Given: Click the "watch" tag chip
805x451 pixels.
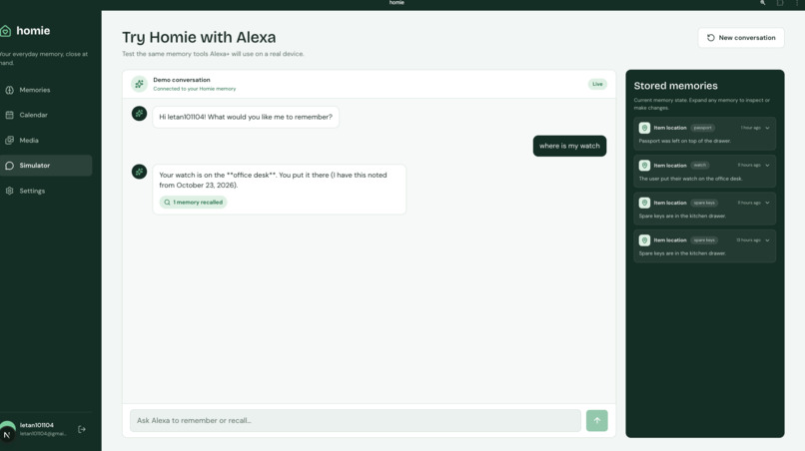Looking at the screenshot, I should pos(700,166).
